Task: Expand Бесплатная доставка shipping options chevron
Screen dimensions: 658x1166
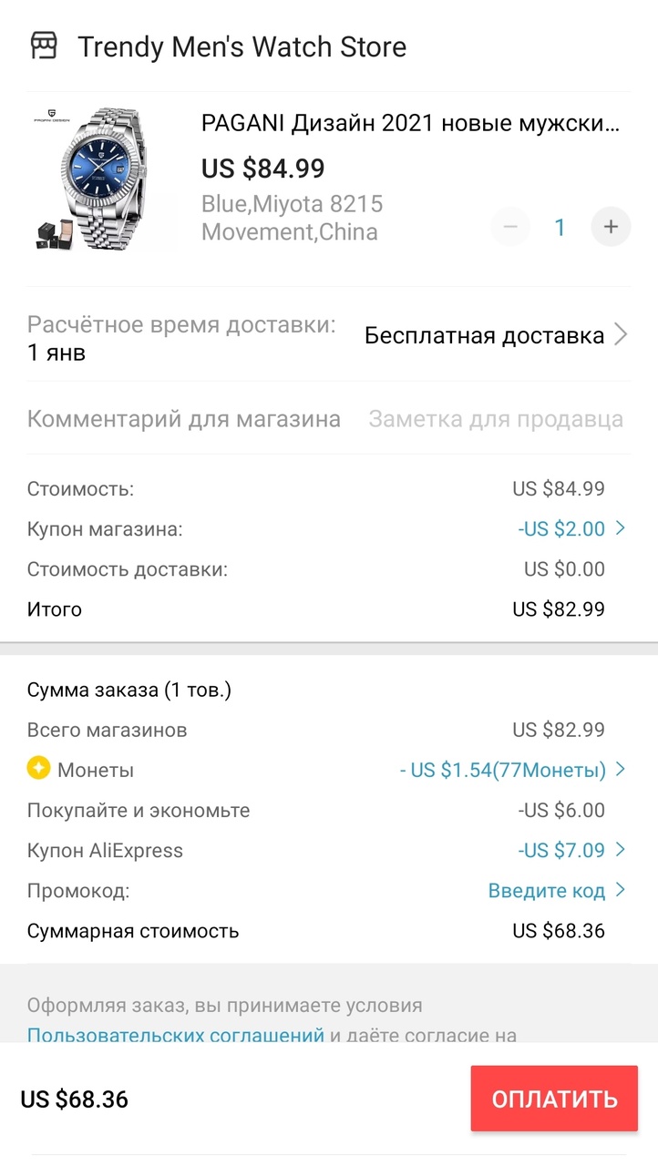Action: pos(621,335)
